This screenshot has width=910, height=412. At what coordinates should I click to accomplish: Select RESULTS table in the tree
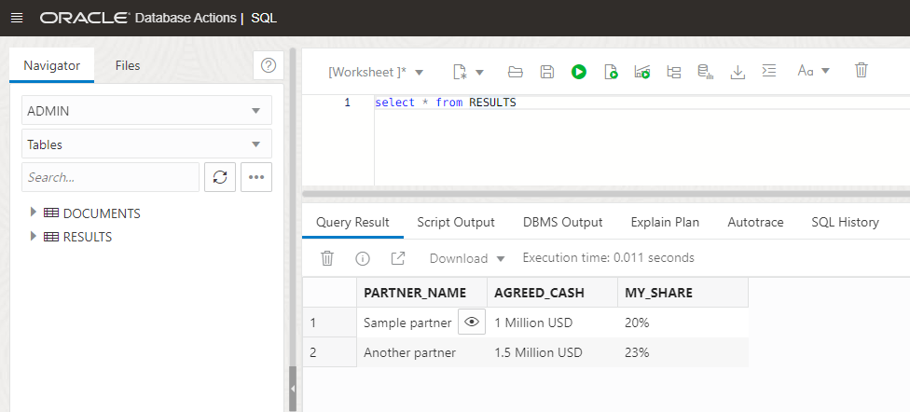click(x=88, y=237)
